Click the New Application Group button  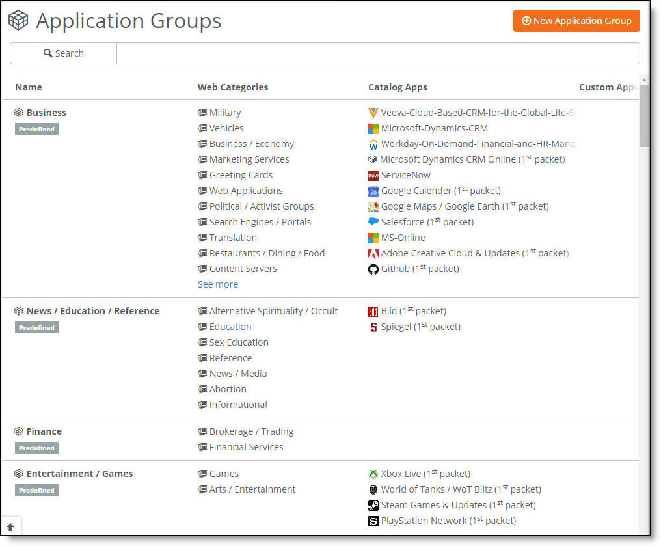[x=576, y=21]
